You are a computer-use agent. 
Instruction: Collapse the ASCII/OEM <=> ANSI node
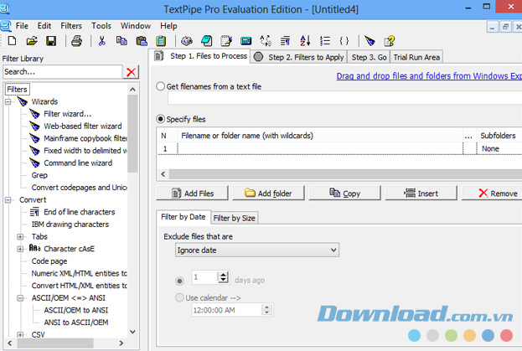coord(20,298)
